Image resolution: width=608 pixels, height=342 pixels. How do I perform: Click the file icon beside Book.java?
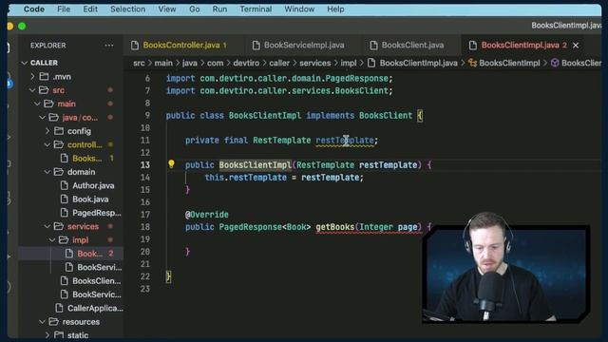[x=65, y=199]
